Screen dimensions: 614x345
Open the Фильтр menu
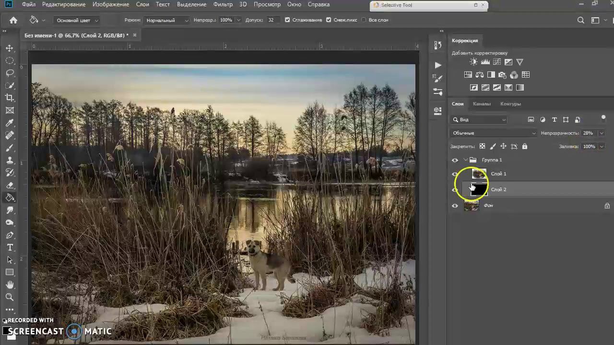click(223, 4)
